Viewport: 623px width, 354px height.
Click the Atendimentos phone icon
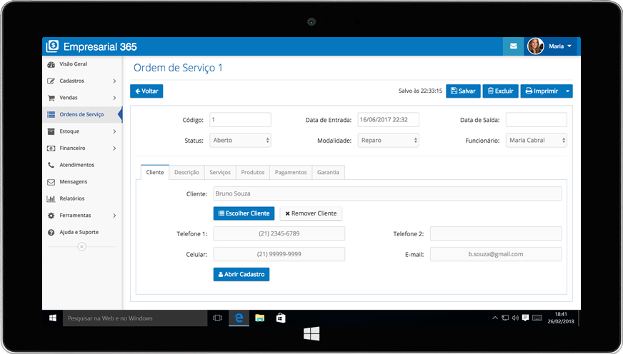51,165
